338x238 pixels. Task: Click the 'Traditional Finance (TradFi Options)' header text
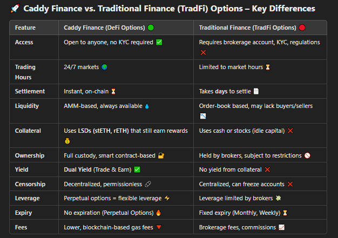point(248,28)
